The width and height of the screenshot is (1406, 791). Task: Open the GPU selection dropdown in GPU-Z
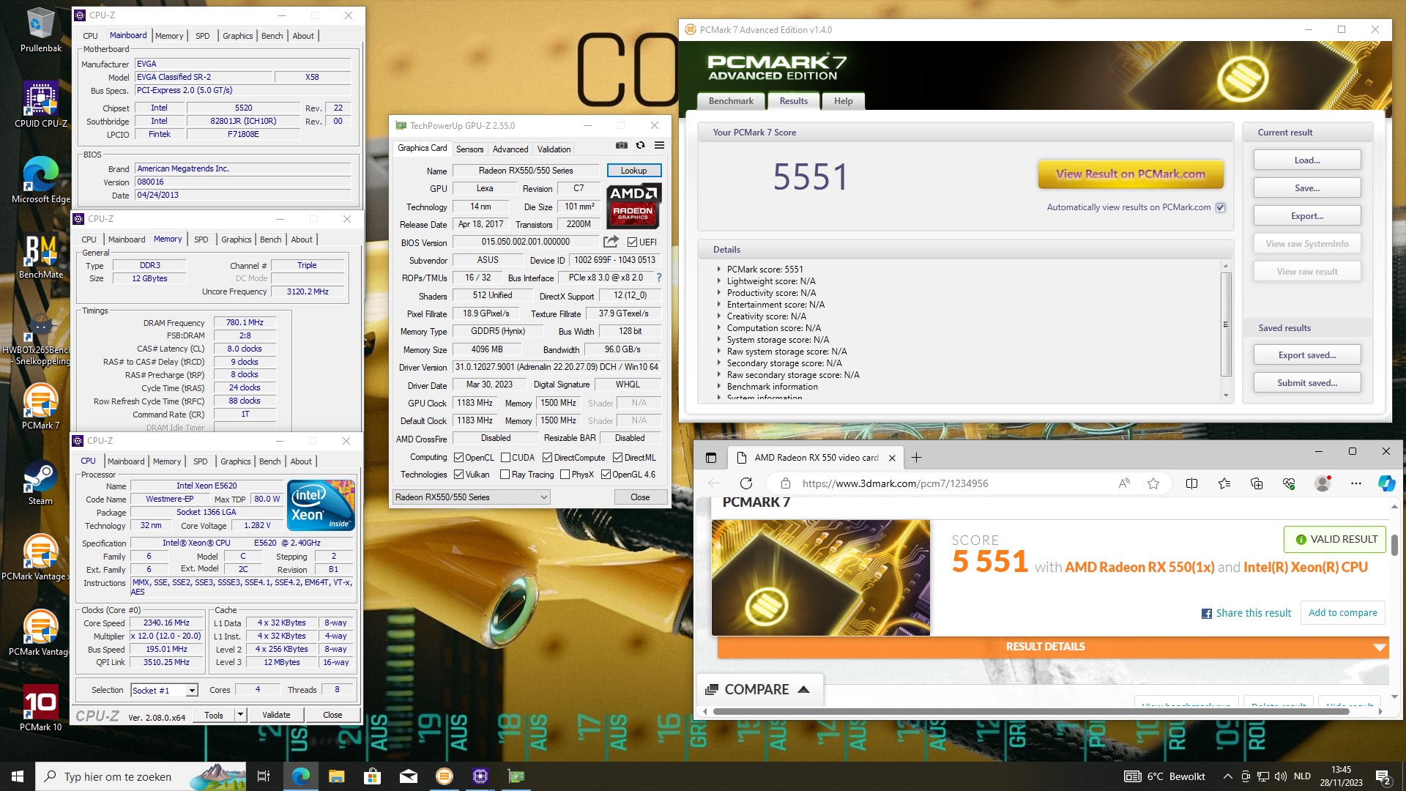click(472, 497)
